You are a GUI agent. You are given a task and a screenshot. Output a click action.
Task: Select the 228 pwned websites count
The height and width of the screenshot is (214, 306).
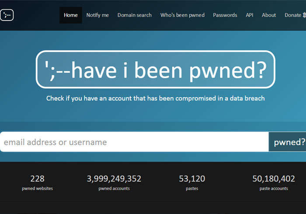[x=37, y=179]
